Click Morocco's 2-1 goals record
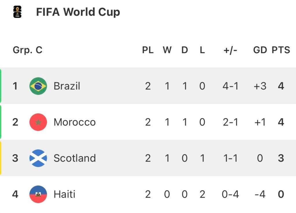 click(230, 122)
